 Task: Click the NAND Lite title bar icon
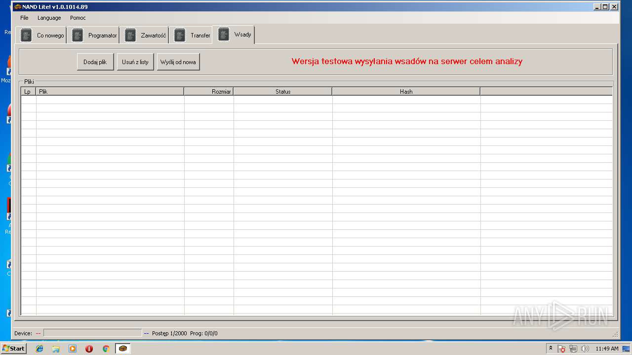(17, 7)
